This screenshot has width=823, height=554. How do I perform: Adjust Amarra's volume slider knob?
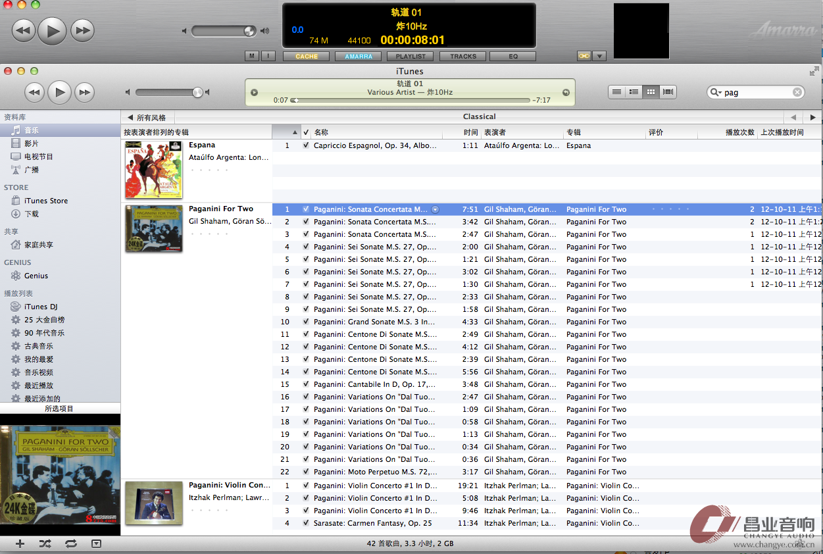(249, 30)
